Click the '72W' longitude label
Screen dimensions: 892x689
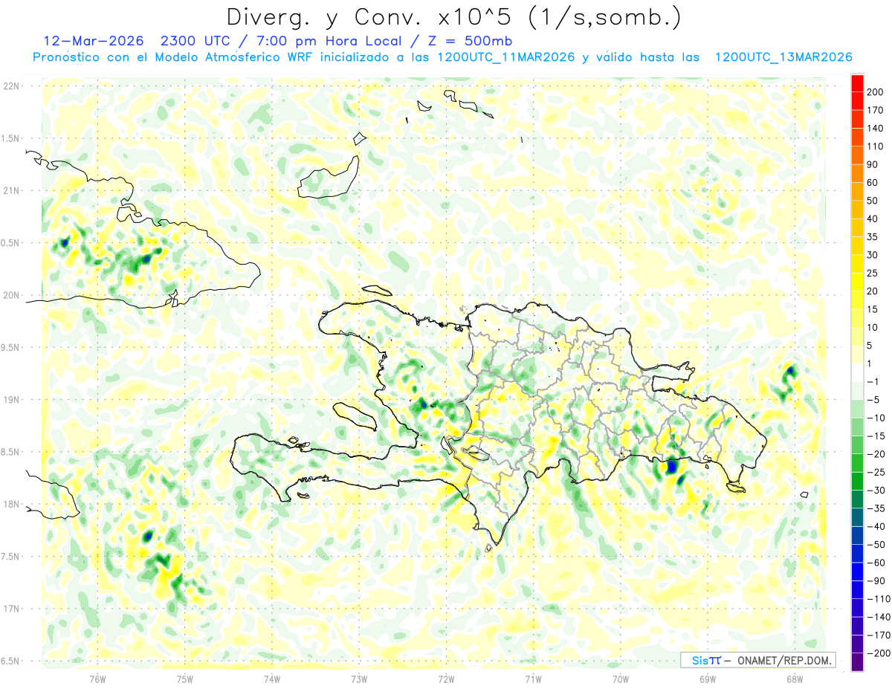tap(446, 679)
